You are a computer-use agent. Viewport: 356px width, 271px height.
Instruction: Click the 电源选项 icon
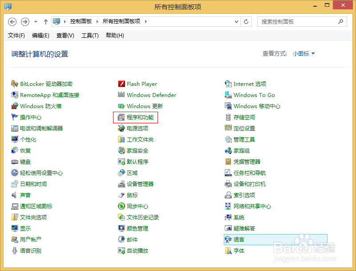(121, 128)
